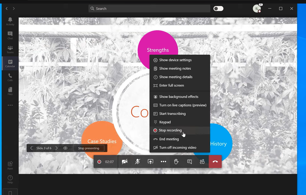Unmute the microphone
306x195 pixels.
coord(137,162)
